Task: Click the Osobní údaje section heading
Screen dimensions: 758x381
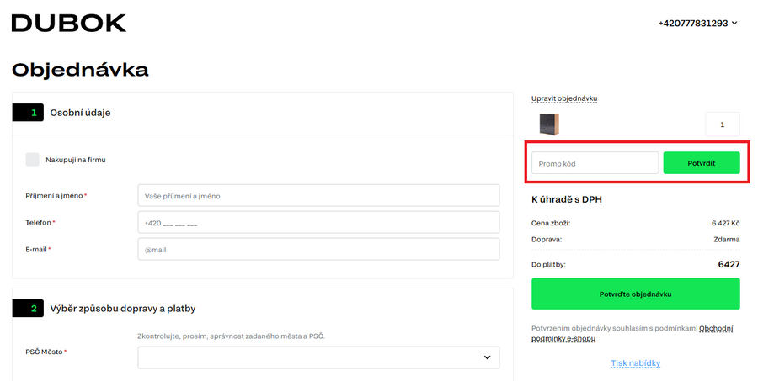Action: click(80, 113)
